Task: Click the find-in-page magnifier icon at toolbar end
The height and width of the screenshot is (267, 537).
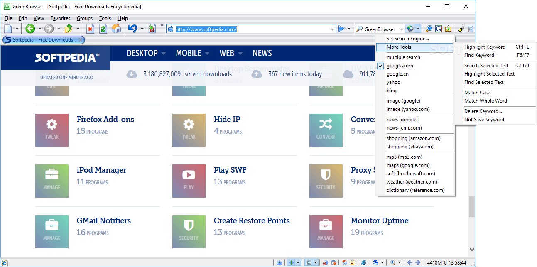Action: [x=471, y=29]
